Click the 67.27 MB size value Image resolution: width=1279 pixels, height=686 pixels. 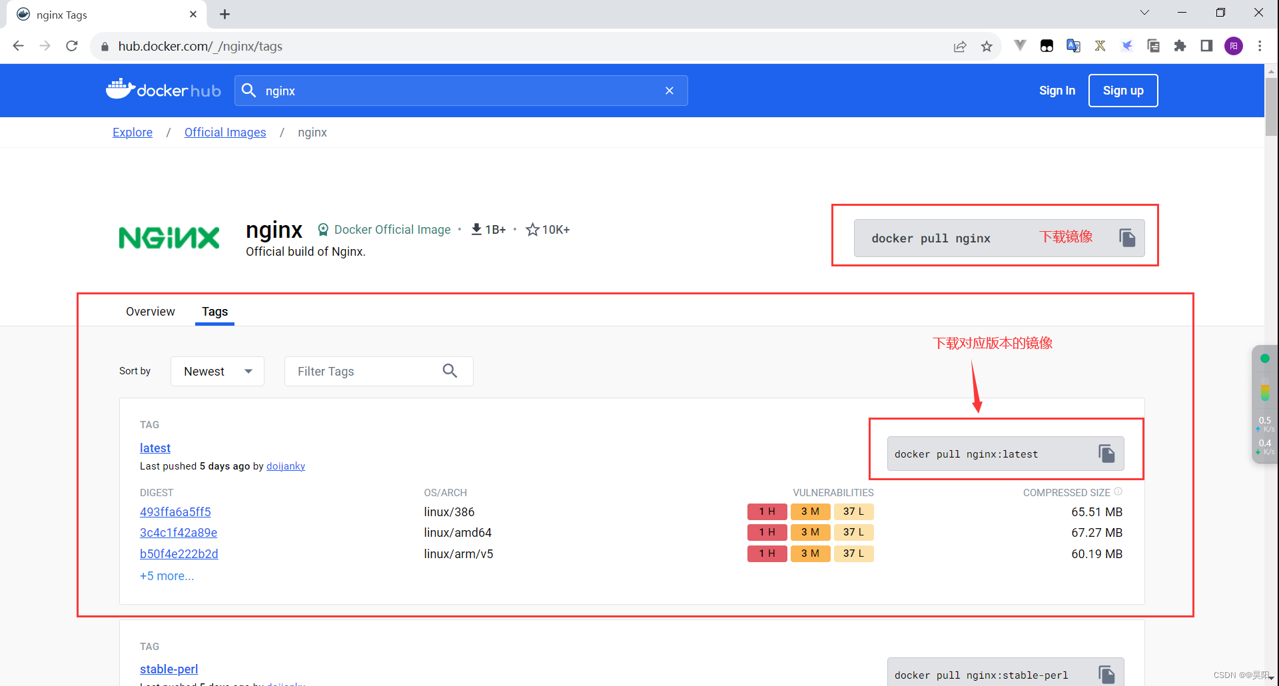pos(1097,533)
